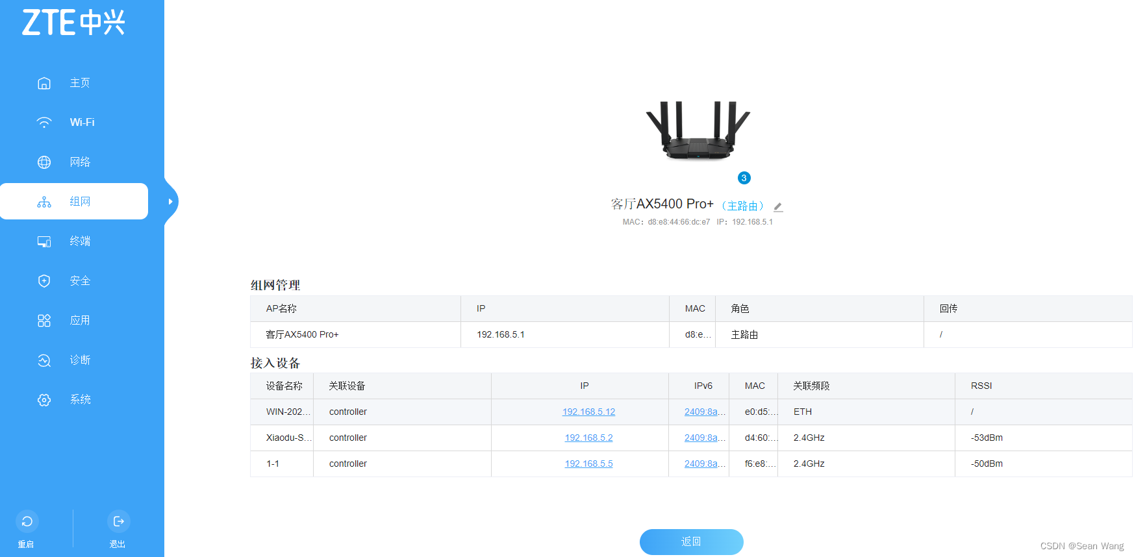Click the Wi-Fi signal icon
1134x557 pixels.
click(44, 123)
